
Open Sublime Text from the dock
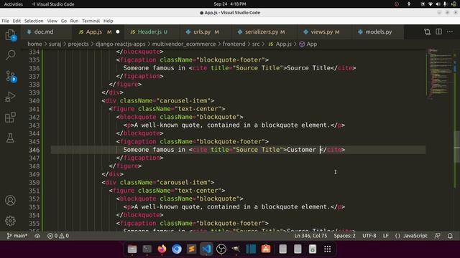(192, 249)
